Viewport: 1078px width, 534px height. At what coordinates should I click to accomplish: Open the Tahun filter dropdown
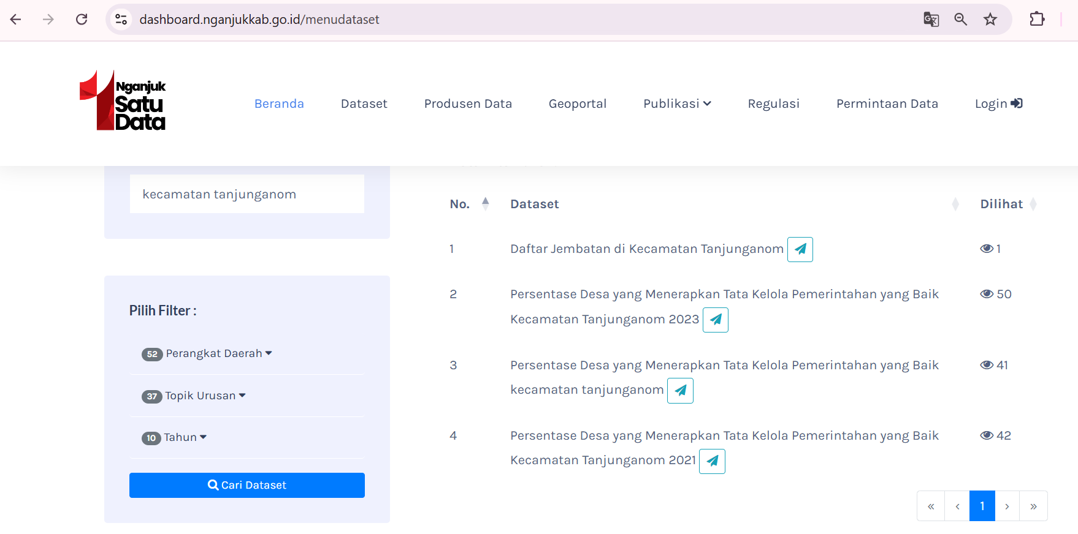(175, 437)
